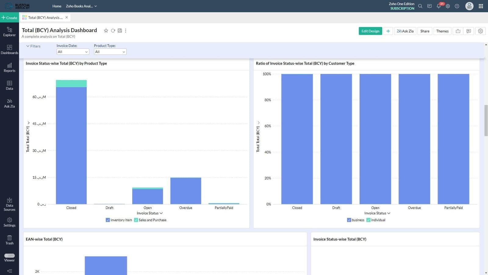The height and width of the screenshot is (275, 488).
Task: Open Reports in the sidebar
Action: [9, 68]
